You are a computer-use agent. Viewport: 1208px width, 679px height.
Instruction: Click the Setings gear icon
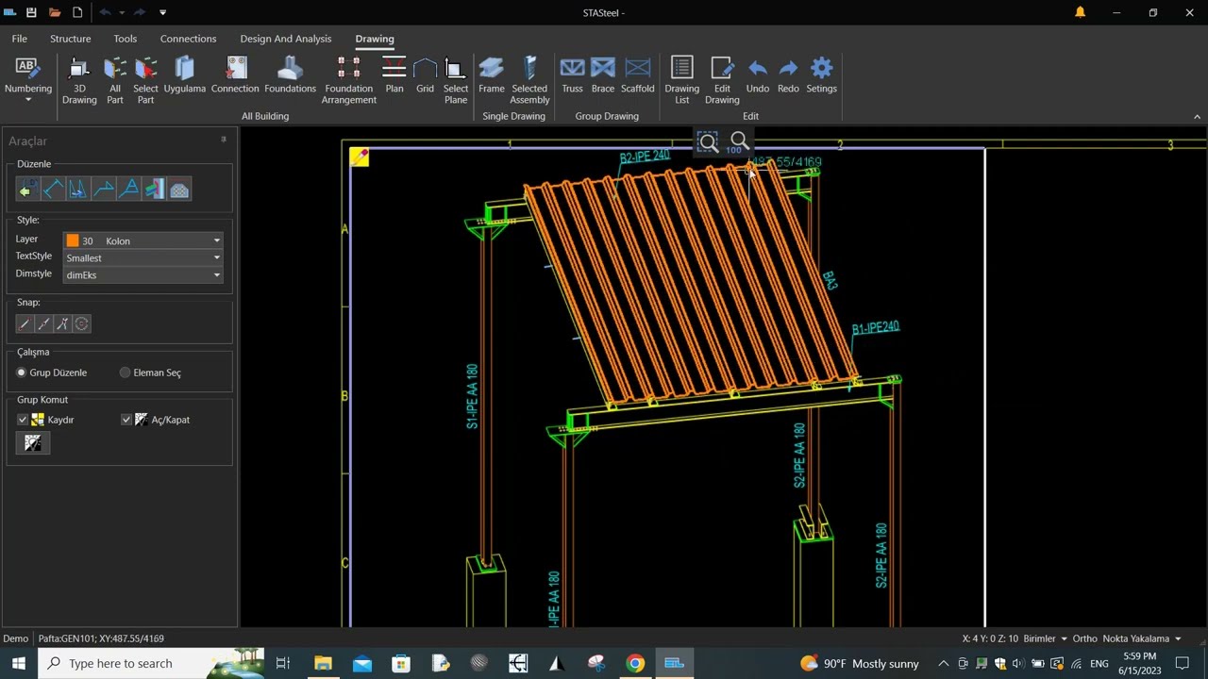(821, 75)
